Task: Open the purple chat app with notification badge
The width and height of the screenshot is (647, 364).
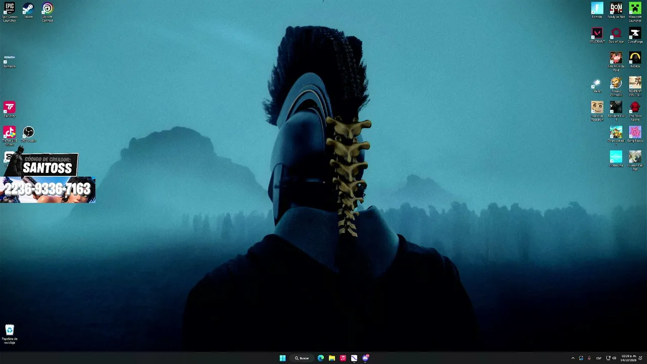Action: click(365, 358)
